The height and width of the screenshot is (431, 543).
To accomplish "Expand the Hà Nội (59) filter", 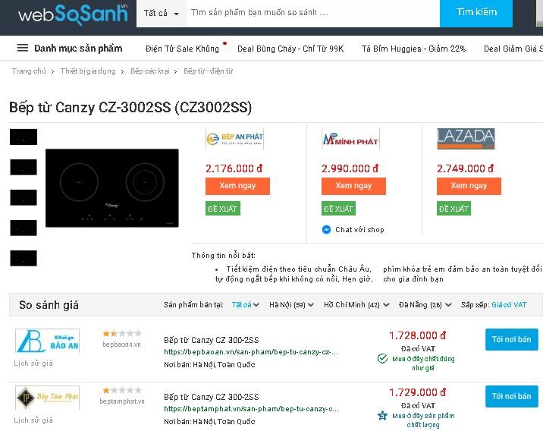I will [291, 304].
